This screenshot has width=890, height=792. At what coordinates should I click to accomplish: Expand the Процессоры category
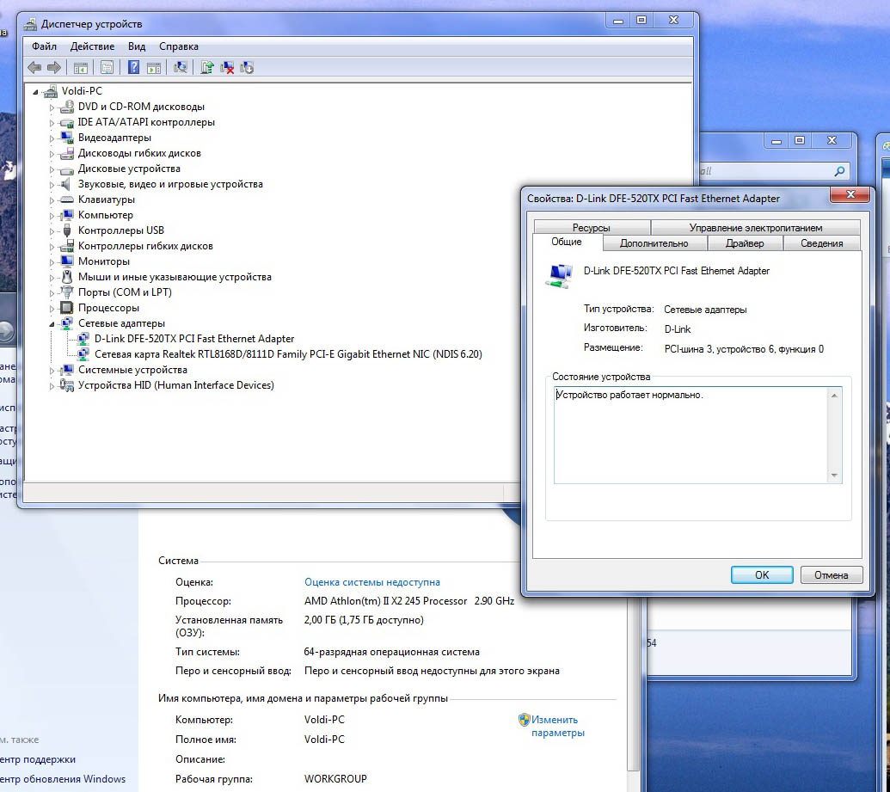click(52, 308)
